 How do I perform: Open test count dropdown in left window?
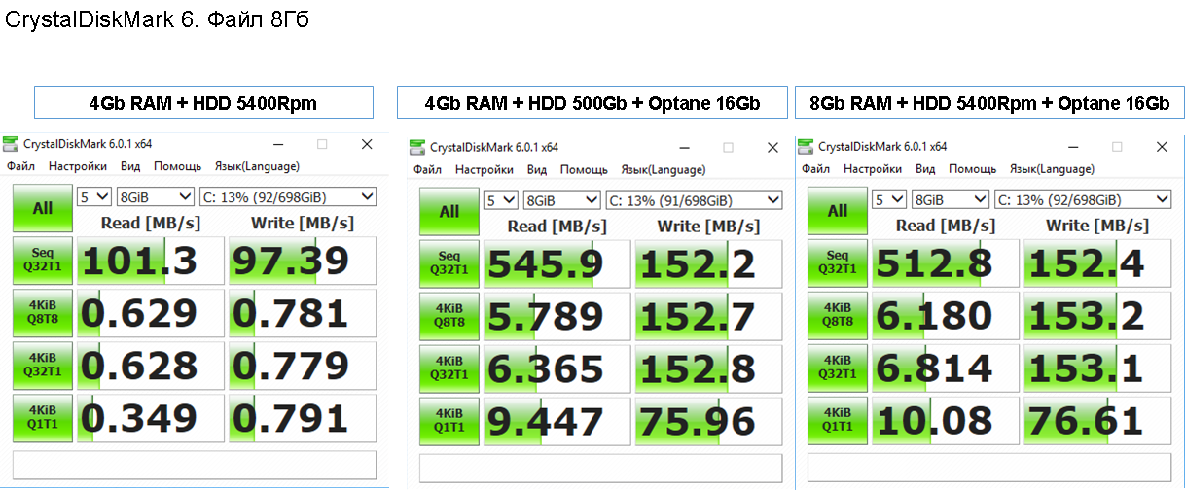pos(95,196)
